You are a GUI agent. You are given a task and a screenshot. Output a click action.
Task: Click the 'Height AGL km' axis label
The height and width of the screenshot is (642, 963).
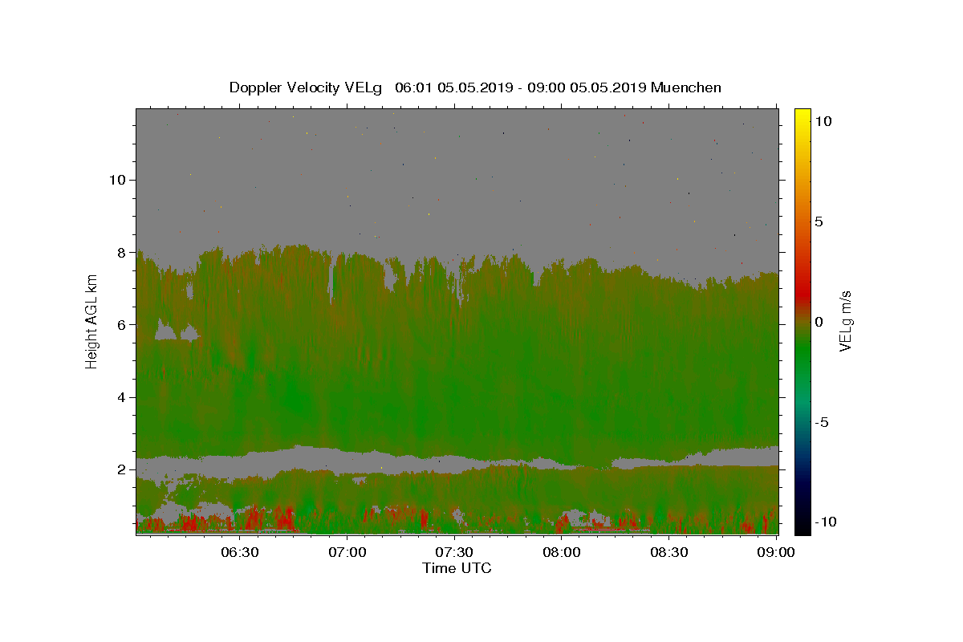(92, 322)
